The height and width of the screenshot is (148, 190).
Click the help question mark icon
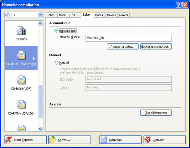pyautogui.click(x=178, y=5)
